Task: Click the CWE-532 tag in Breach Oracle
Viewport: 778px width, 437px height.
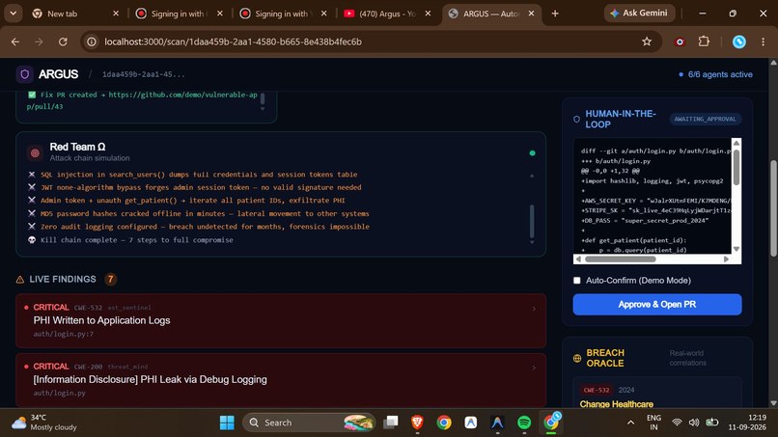Action: pos(596,390)
